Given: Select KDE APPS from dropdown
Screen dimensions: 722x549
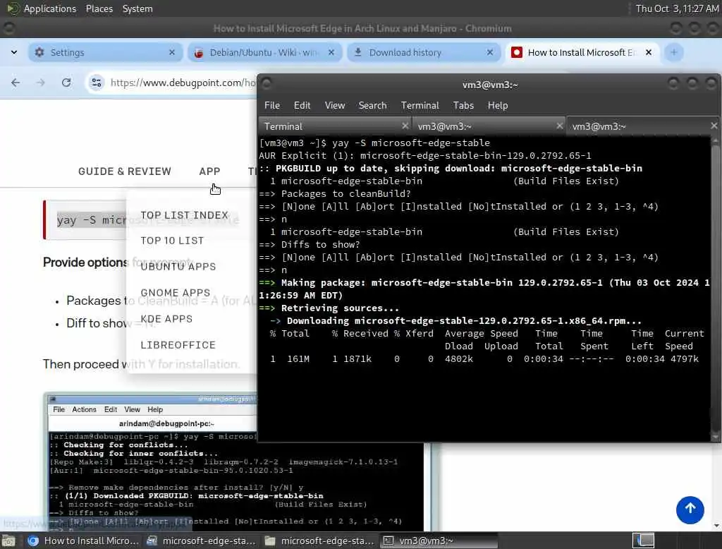Looking at the screenshot, I should (x=166, y=319).
